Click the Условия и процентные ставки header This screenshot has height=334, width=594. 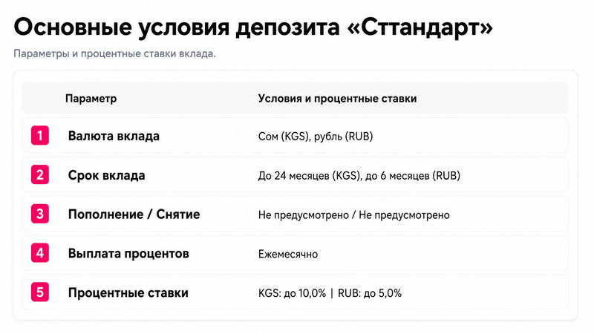point(337,99)
